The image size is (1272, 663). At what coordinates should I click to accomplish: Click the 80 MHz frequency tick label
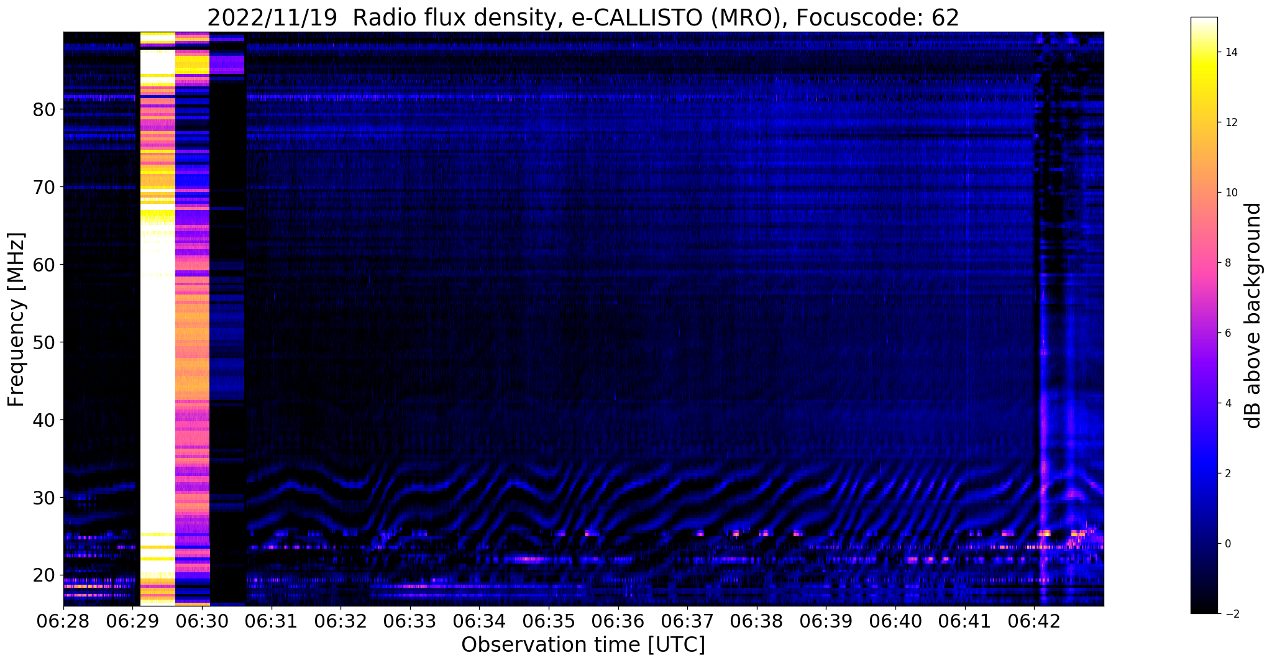point(43,109)
